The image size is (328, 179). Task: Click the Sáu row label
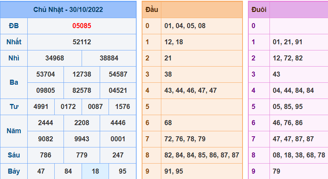pyautogui.click(x=14, y=155)
